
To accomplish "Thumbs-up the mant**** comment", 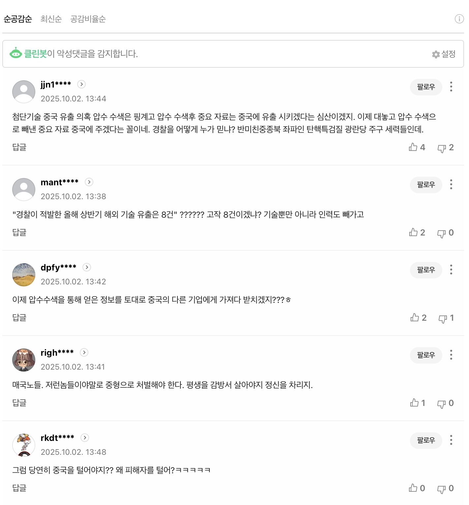I will [413, 233].
